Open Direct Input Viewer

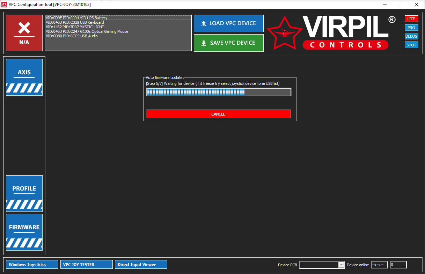point(141,265)
